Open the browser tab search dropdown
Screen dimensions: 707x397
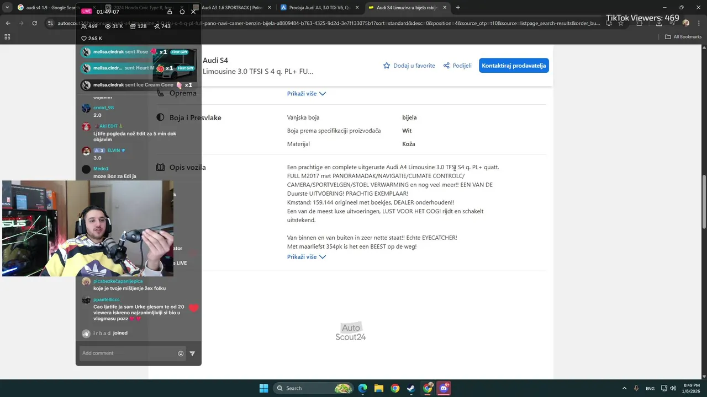point(7,7)
